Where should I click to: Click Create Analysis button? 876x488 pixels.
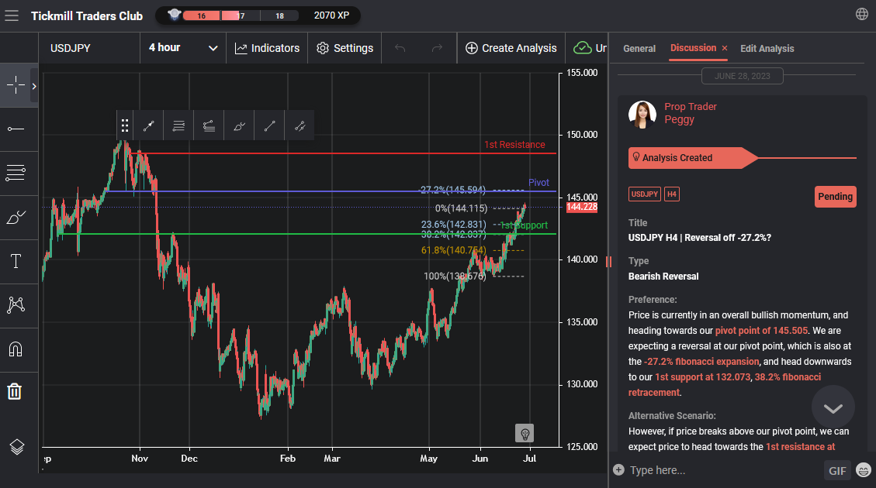coord(511,48)
